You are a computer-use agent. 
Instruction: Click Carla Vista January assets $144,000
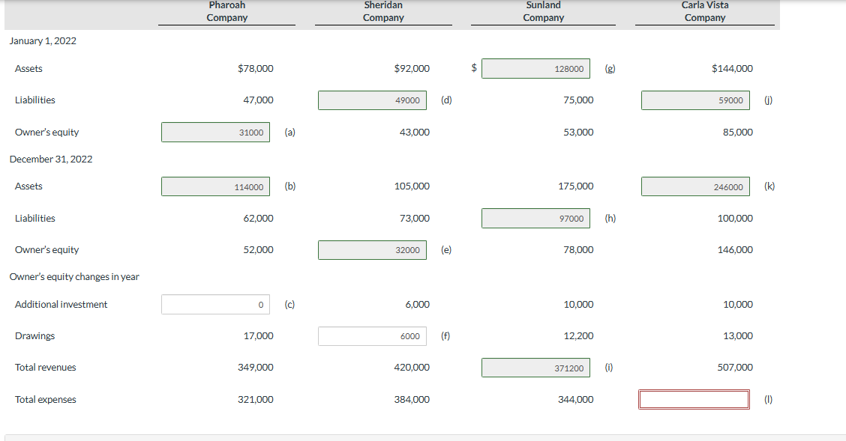(732, 68)
